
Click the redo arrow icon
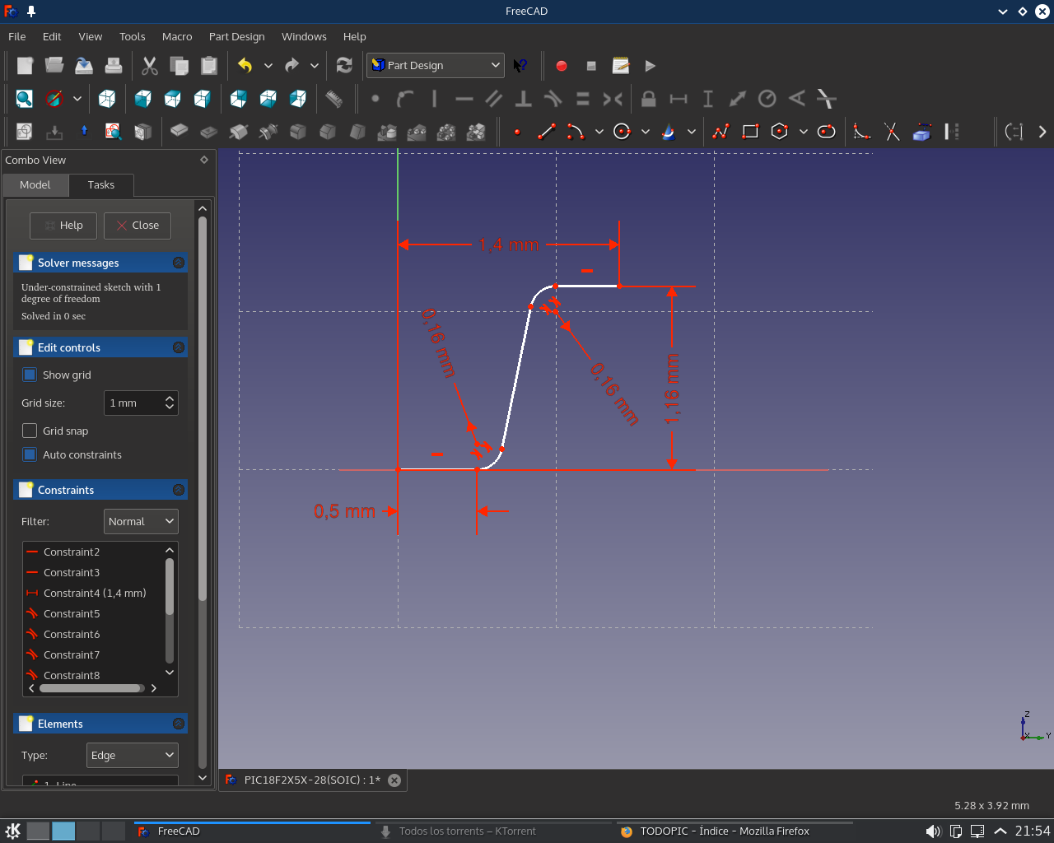tap(291, 66)
